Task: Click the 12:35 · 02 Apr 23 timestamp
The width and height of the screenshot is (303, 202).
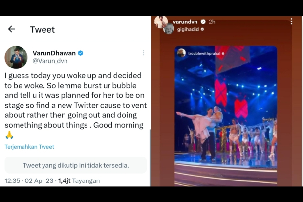Action: pyautogui.click(x=29, y=180)
